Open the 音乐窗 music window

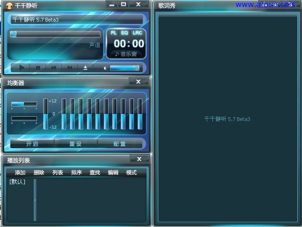pyautogui.click(x=126, y=54)
